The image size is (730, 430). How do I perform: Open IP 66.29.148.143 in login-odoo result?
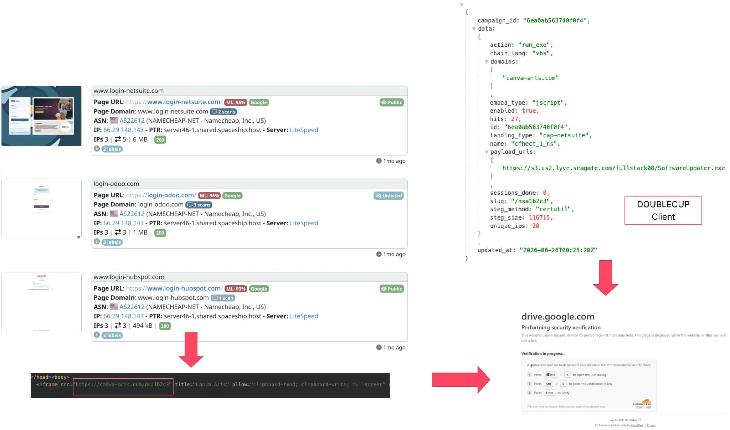click(x=123, y=223)
